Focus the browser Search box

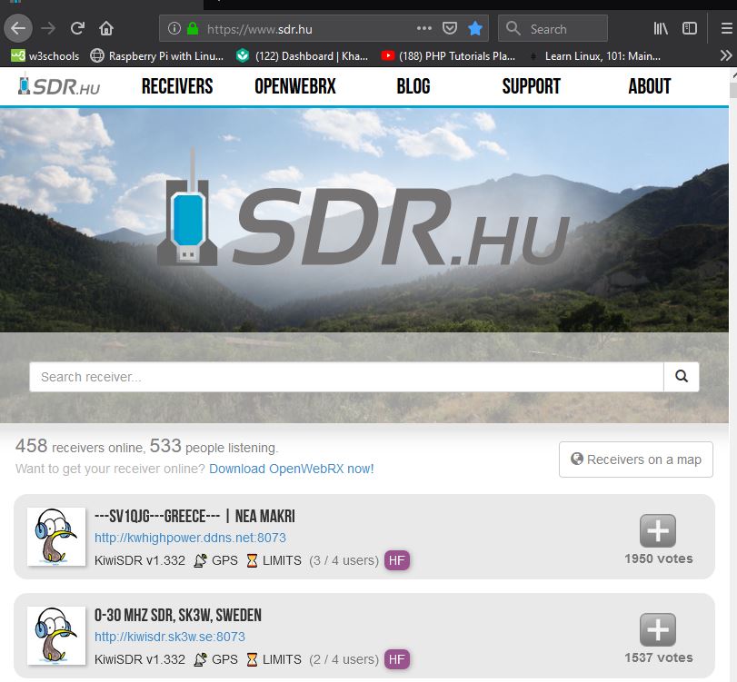(553, 29)
